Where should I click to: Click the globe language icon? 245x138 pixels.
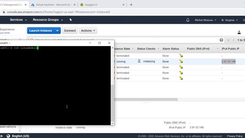8,136
